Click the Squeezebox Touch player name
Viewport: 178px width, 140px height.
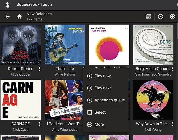pos(34,5)
